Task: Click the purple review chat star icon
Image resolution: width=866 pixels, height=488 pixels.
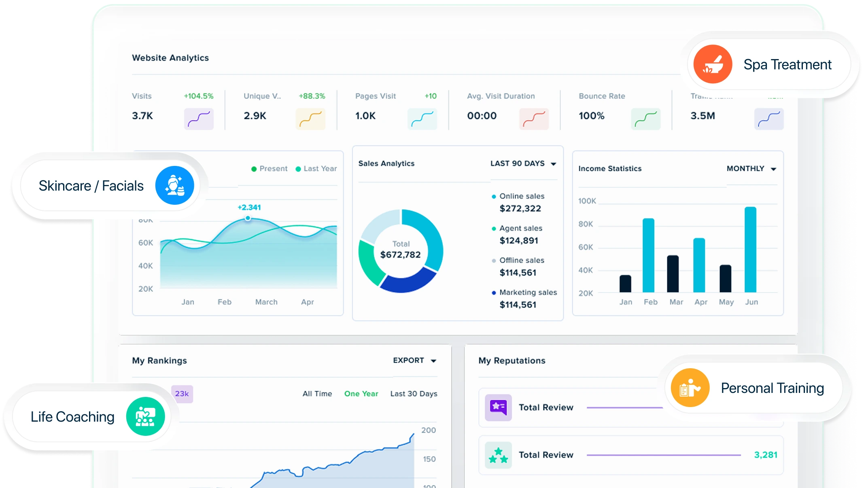Action: [498, 407]
